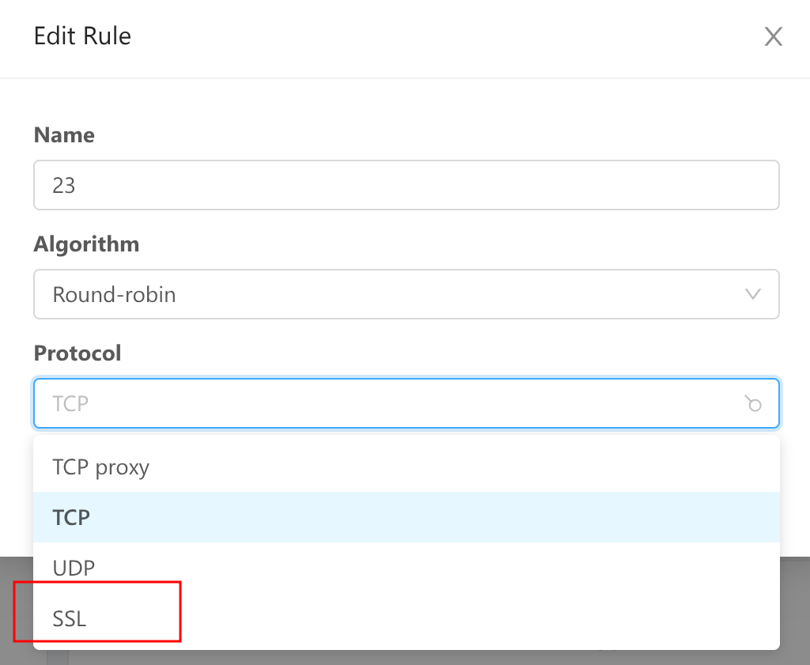The width and height of the screenshot is (810, 665).
Task: Click the value 23 in Name box
Action: tap(63, 185)
